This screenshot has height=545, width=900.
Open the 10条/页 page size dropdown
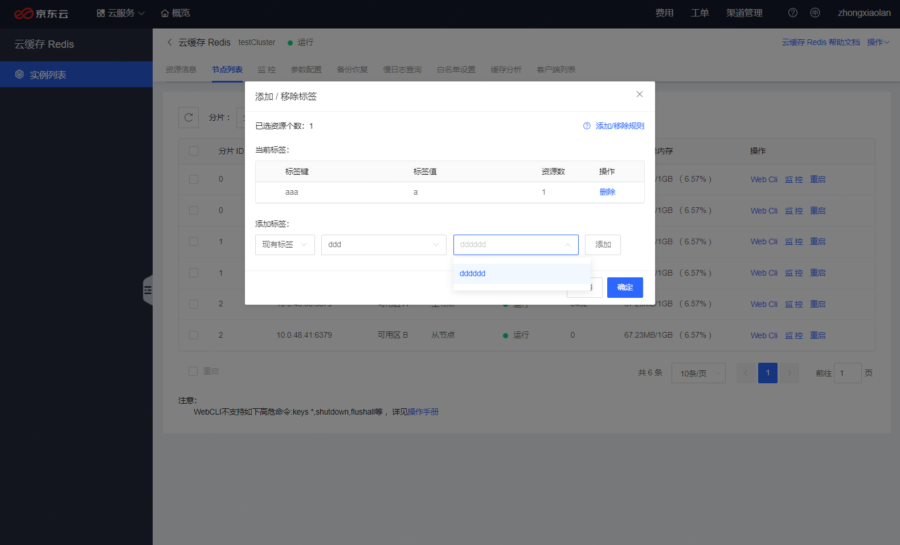coord(698,373)
